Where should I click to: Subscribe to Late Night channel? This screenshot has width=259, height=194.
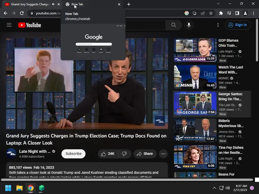[x=74, y=154]
